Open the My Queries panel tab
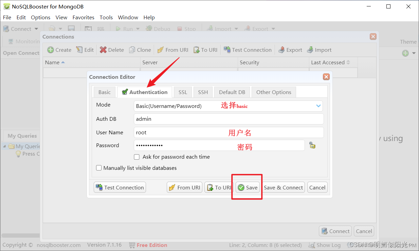This screenshot has width=419, height=251. click(22, 136)
